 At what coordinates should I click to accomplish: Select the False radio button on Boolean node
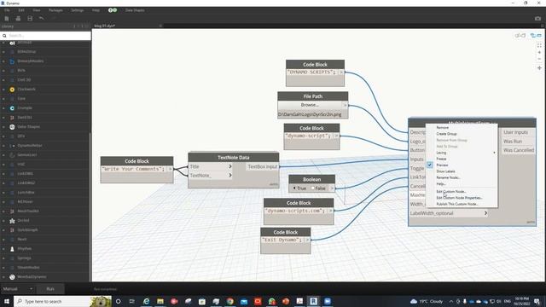coord(313,188)
